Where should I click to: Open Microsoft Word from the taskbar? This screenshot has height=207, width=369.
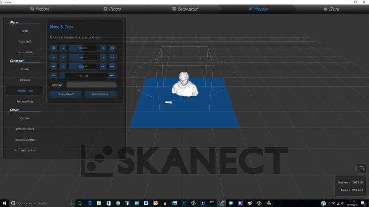(x=146, y=203)
